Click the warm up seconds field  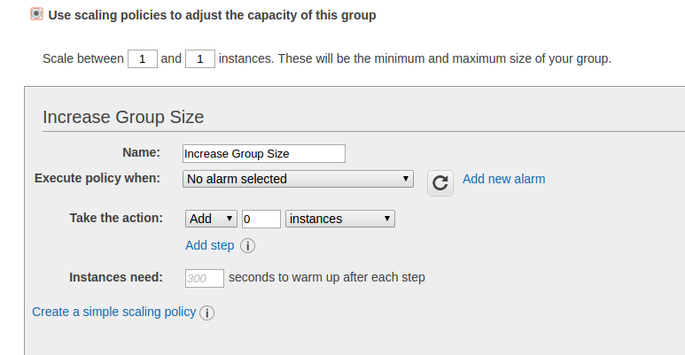click(204, 278)
